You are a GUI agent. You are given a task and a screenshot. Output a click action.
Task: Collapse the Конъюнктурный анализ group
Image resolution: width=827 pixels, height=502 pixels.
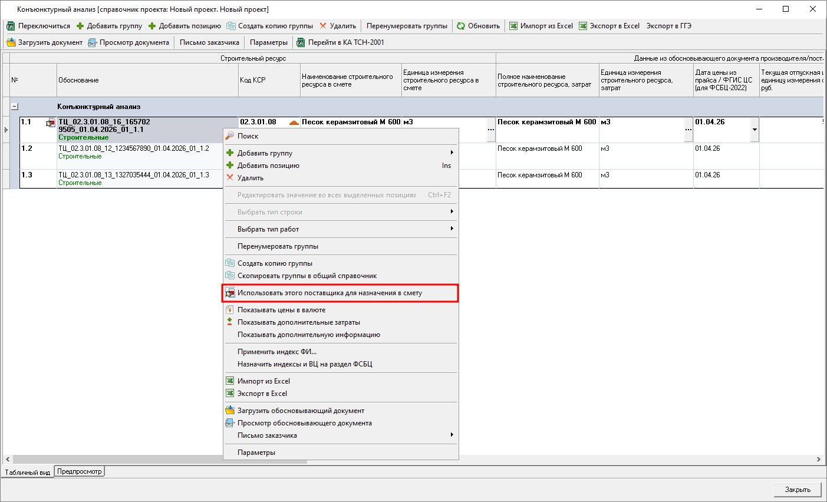(x=15, y=107)
